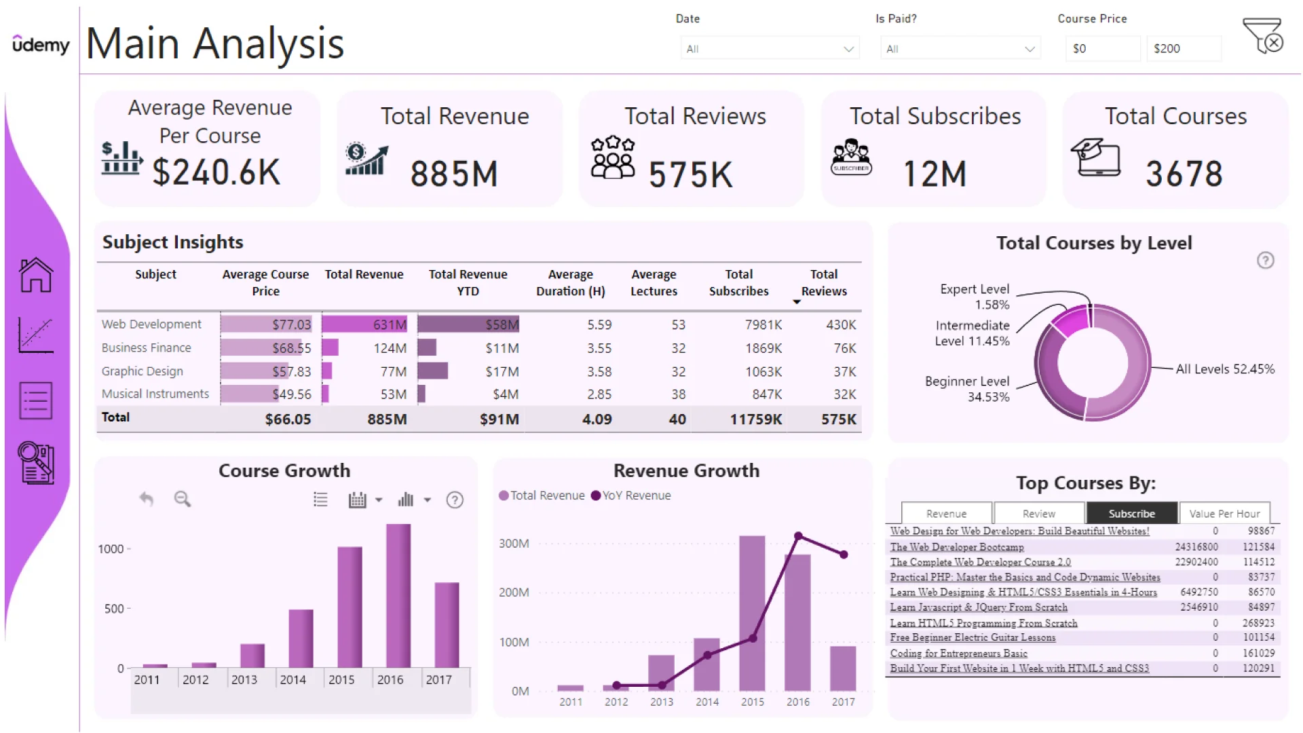Sort table by Total Subscribes header

point(739,282)
